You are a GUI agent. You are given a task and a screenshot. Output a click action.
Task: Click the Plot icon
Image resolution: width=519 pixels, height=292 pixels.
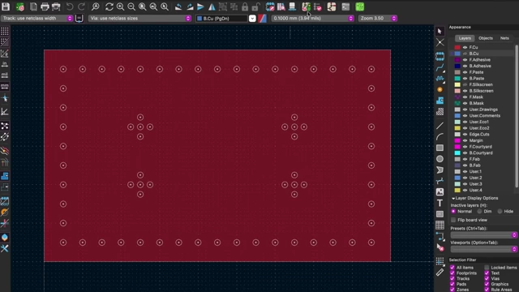pyautogui.click(x=56, y=6)
